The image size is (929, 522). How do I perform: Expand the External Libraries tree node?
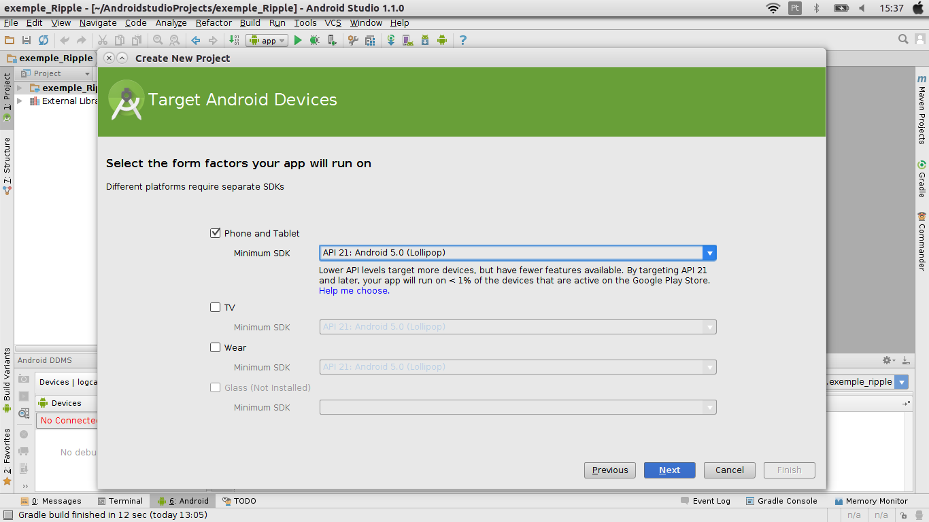20,101
